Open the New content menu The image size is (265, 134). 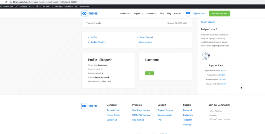coord(46,7)
